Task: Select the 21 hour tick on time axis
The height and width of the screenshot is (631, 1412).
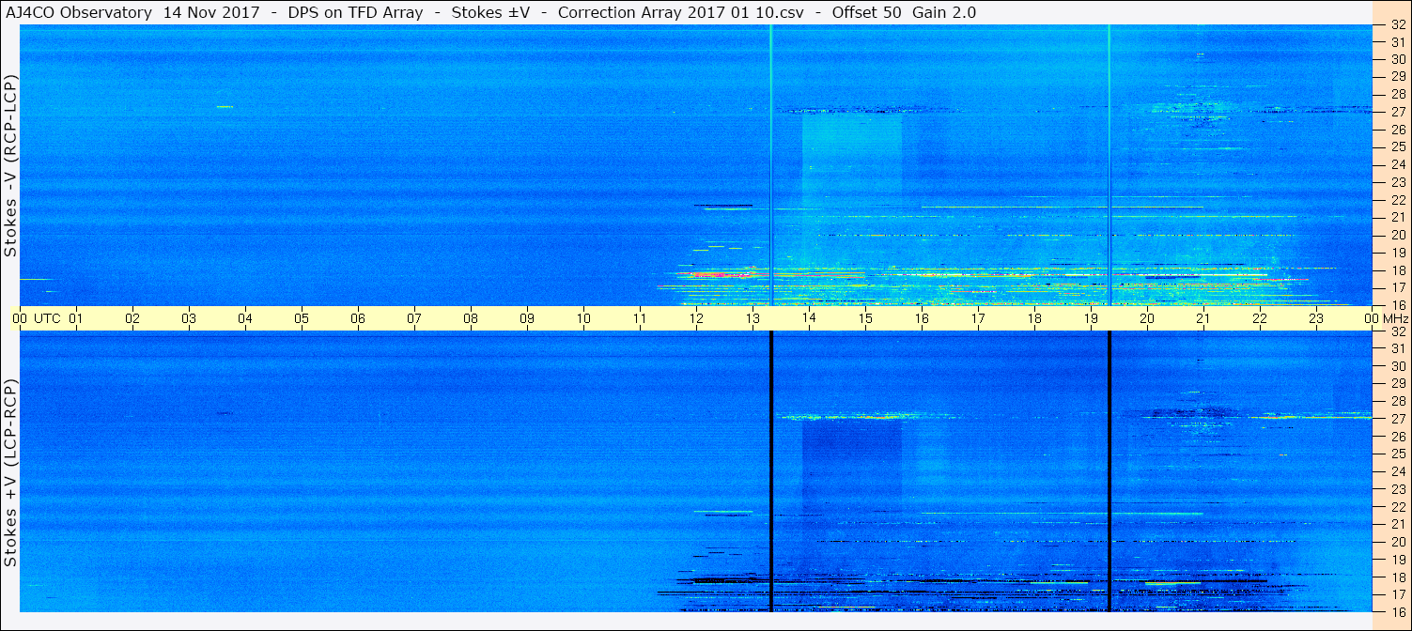Action: pyautogui.click(x=1203, y=318)
